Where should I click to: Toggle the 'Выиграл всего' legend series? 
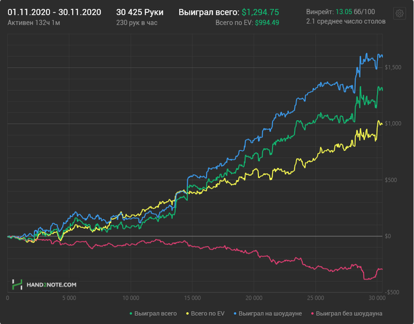tap(153, 313)
